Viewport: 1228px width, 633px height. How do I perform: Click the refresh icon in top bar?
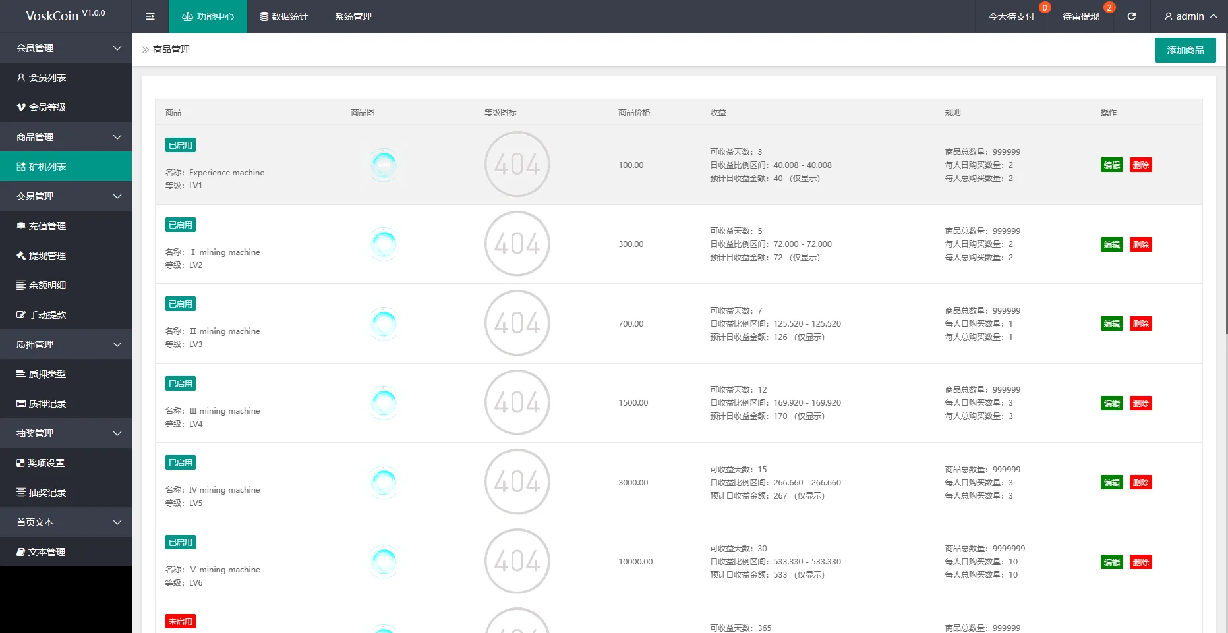click(x=1132, y=16)
